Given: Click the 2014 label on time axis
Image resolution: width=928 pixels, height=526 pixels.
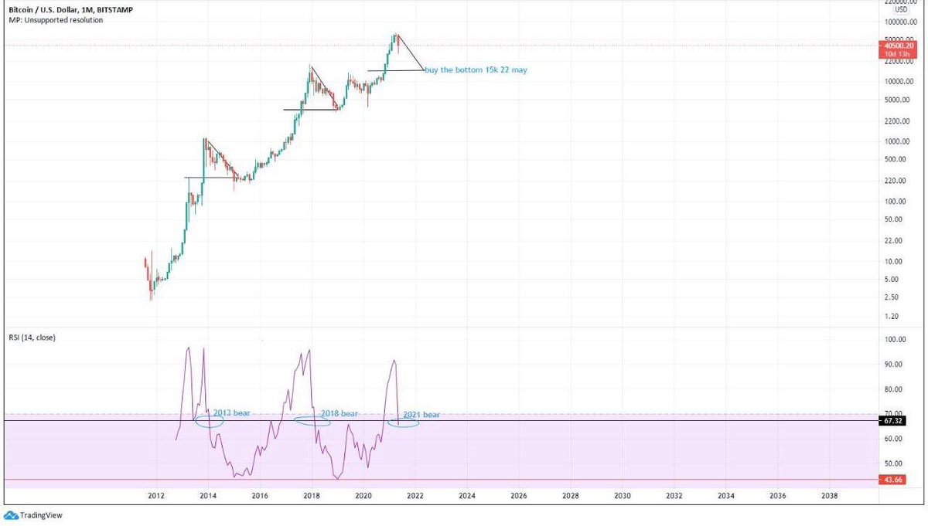Looking at the screenshot, I should [208, 496].
